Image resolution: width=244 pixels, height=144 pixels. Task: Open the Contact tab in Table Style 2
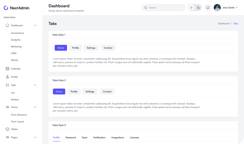[107, 92]
